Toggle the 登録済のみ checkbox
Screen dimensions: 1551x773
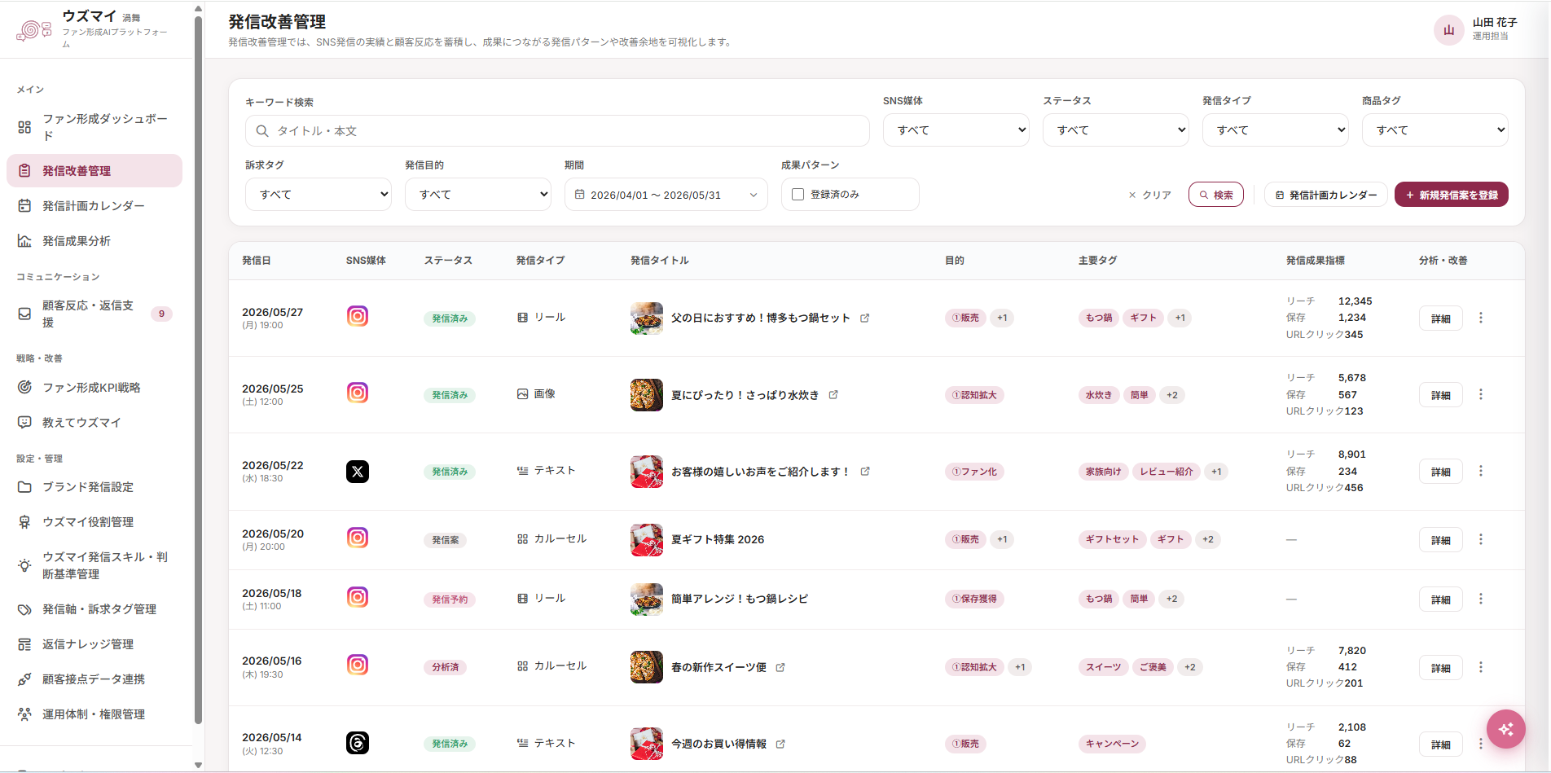[x=798, y=195]
